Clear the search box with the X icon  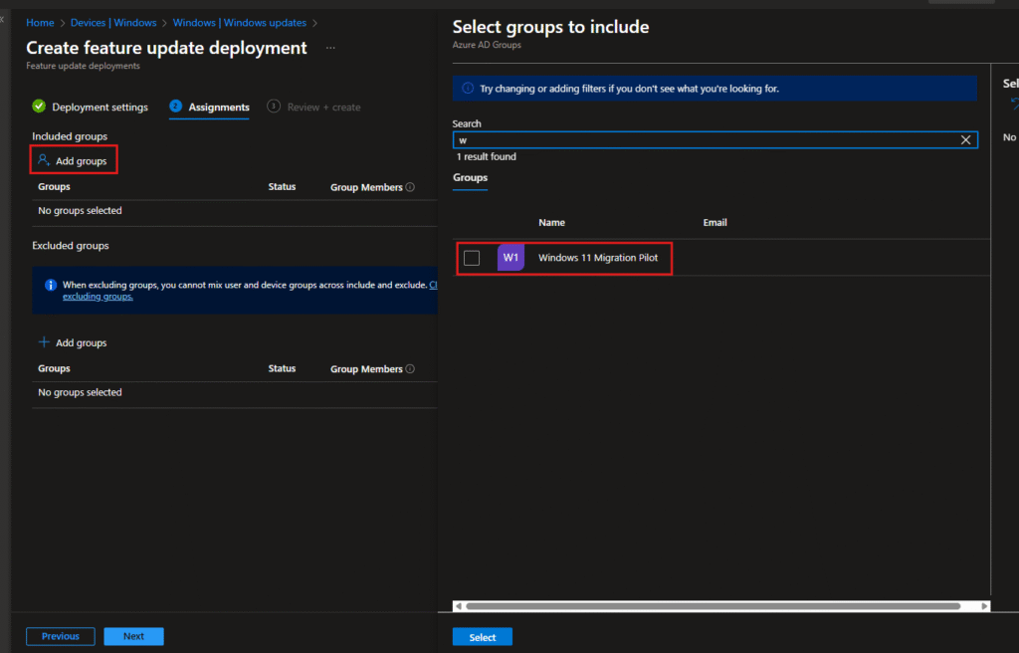pos(965,140)
